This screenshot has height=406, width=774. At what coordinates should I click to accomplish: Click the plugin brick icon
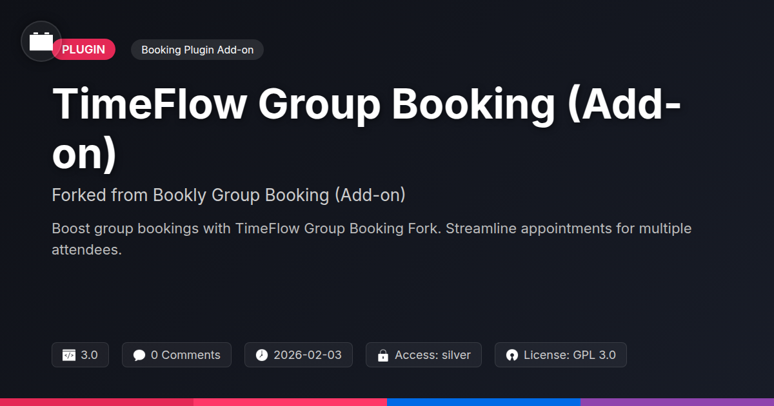click(x=41, y=42)
